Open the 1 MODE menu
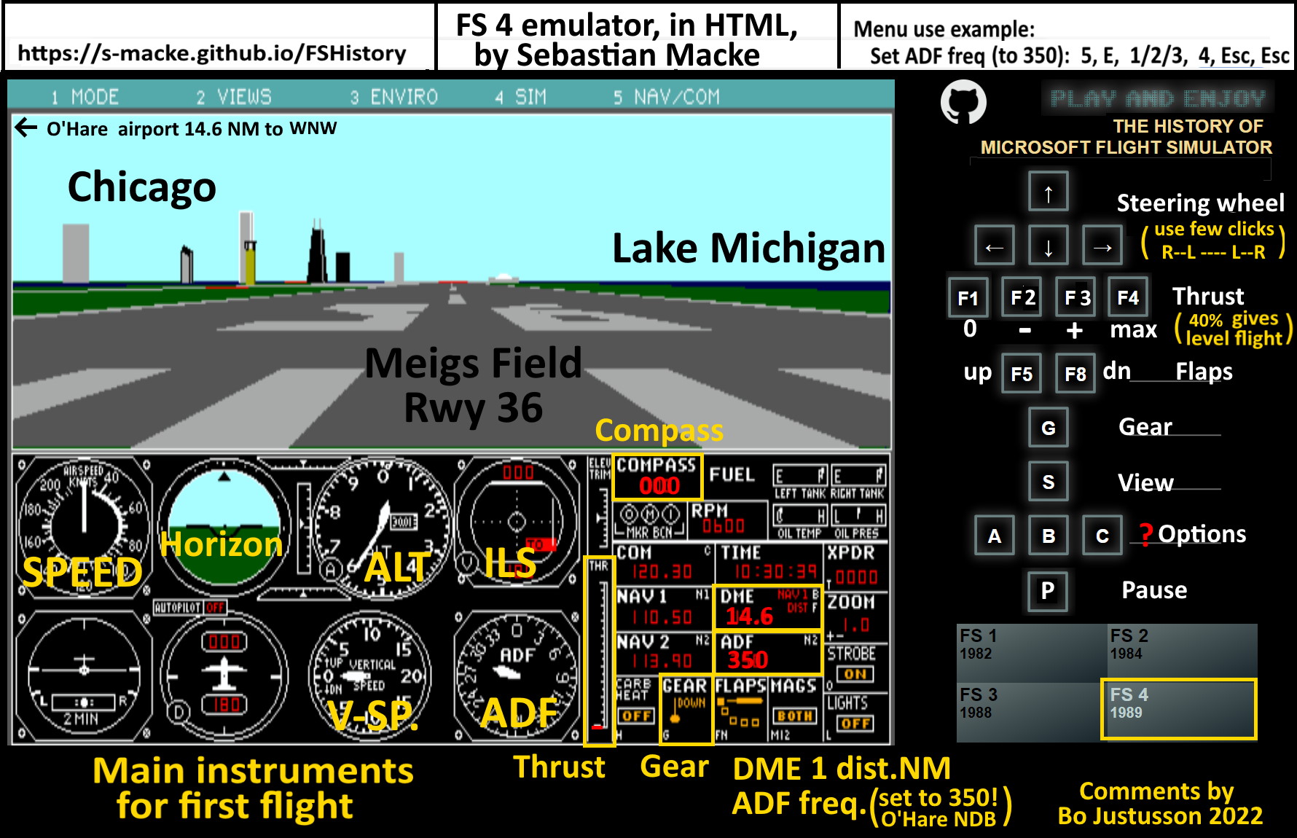 [85, 97]
